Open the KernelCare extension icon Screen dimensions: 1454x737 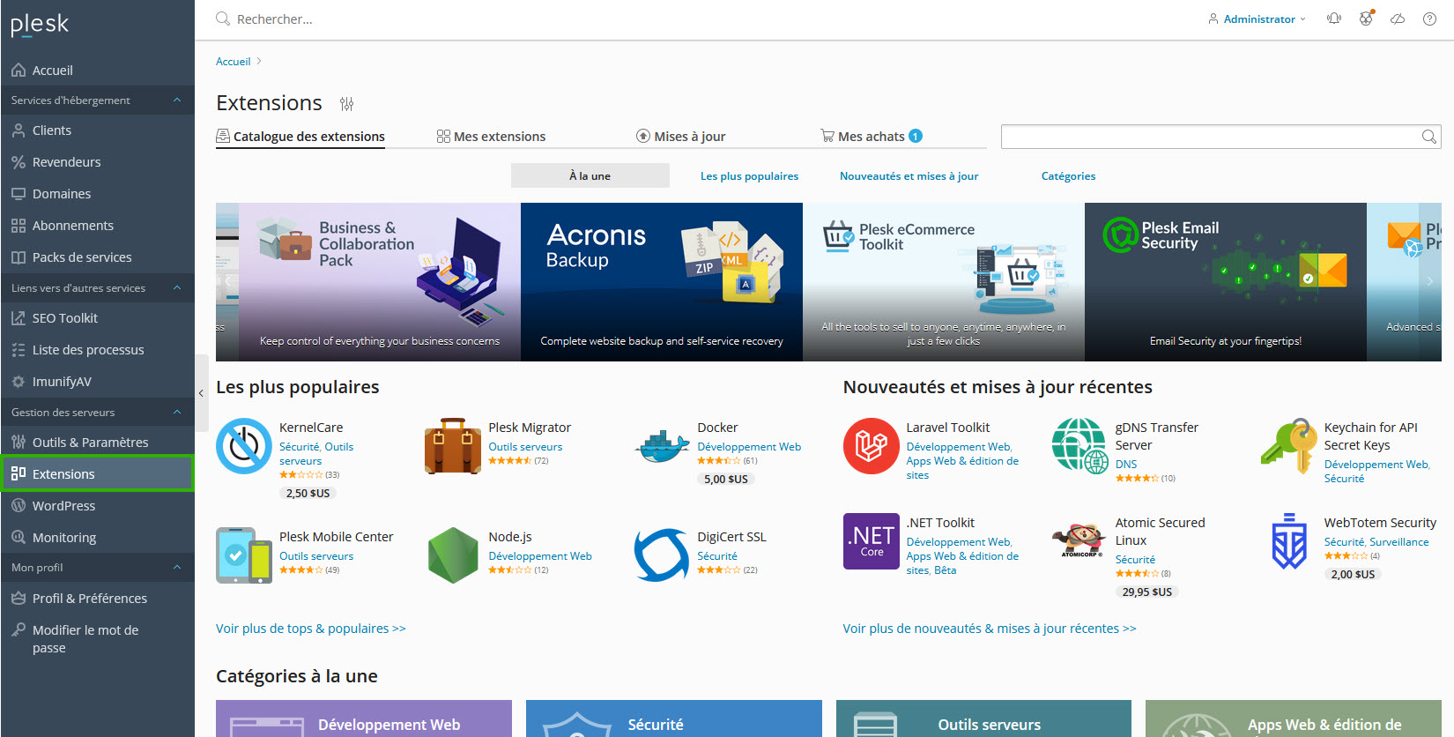(x=244, y=446)
